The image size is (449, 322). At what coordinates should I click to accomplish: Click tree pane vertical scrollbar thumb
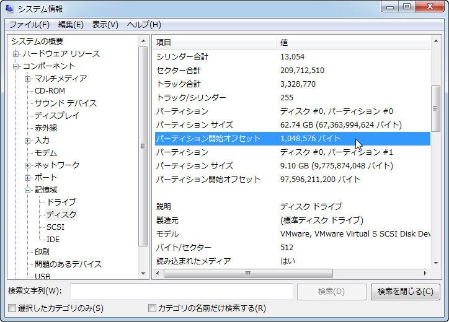point(143,146)
